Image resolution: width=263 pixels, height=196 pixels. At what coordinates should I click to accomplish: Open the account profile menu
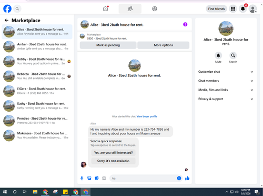click(252, 9)
